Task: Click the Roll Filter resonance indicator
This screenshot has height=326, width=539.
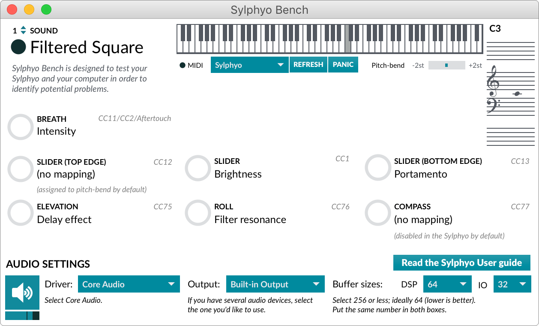Action: (x=198, y=213)
